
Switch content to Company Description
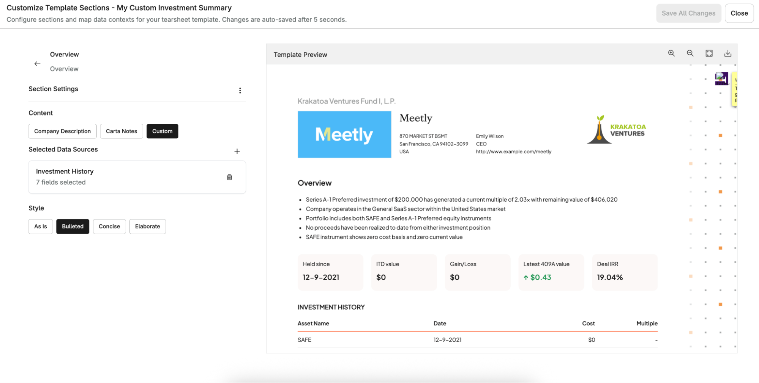62,131
